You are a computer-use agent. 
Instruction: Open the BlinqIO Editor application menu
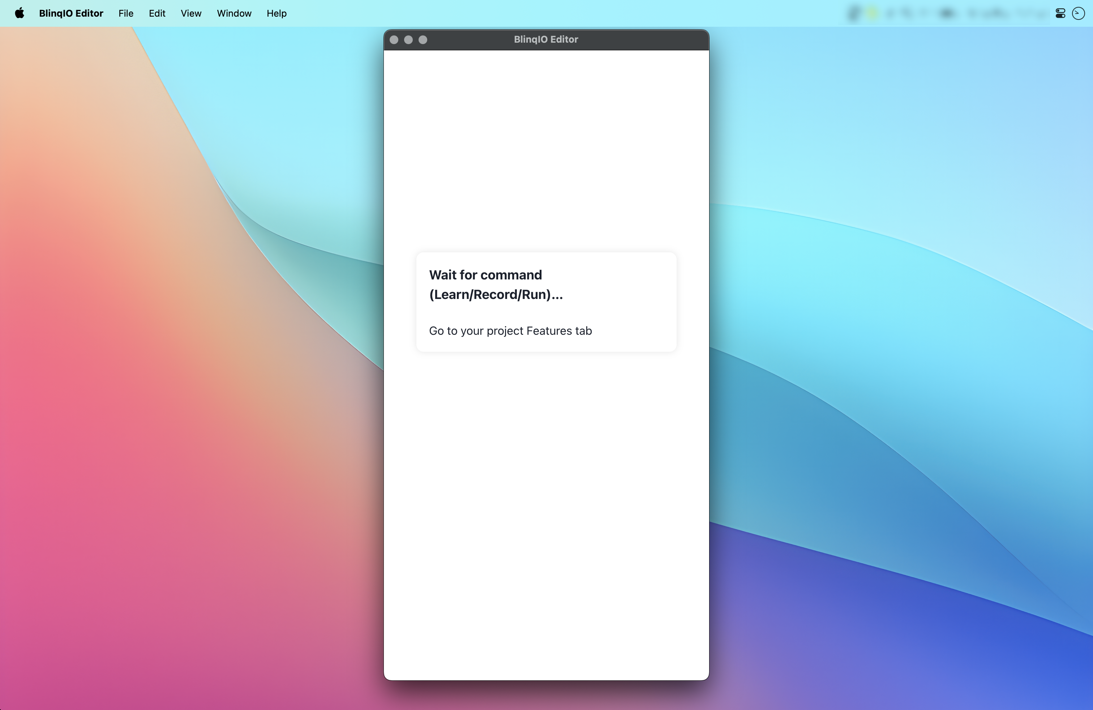(71, 13)
